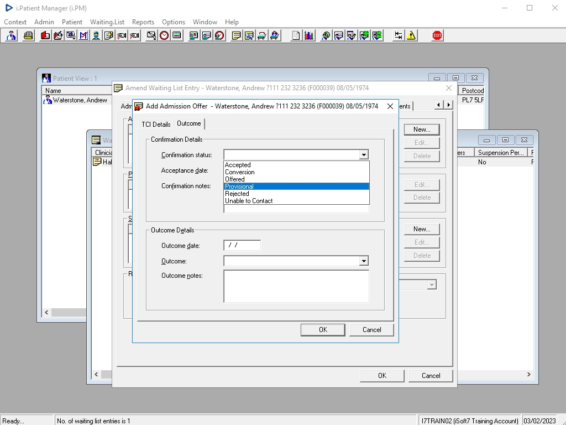
Task: Choose Accepted from the confirmation status list
Action: click(x=296, y=165)
